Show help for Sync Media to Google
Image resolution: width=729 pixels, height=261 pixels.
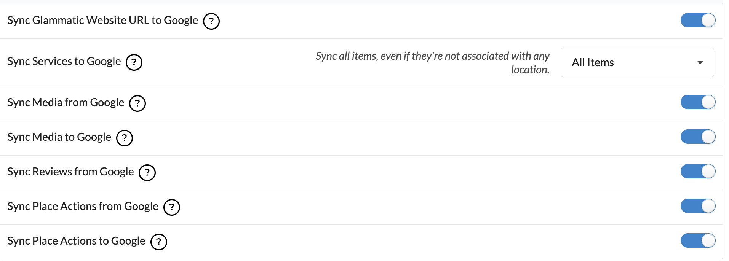125,138
